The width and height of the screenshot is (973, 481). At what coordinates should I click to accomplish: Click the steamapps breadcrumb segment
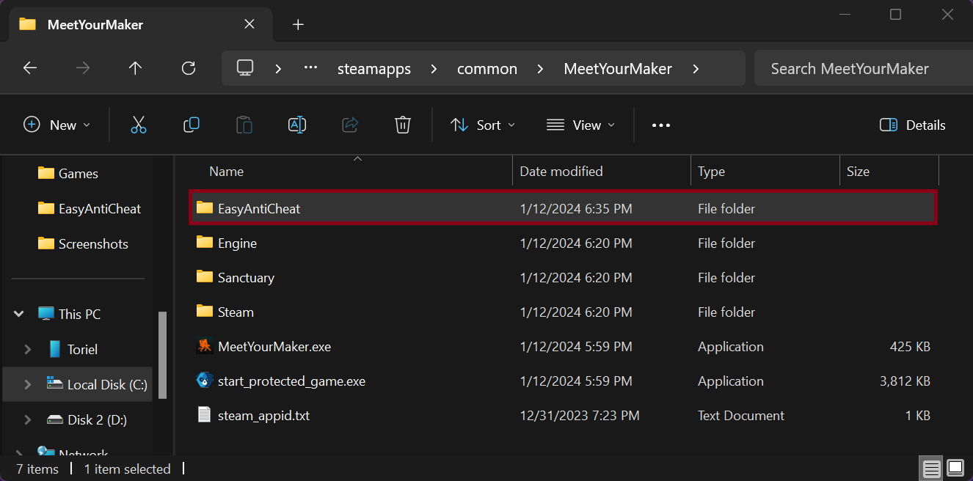pyautogui.click(x=373, y=69)
